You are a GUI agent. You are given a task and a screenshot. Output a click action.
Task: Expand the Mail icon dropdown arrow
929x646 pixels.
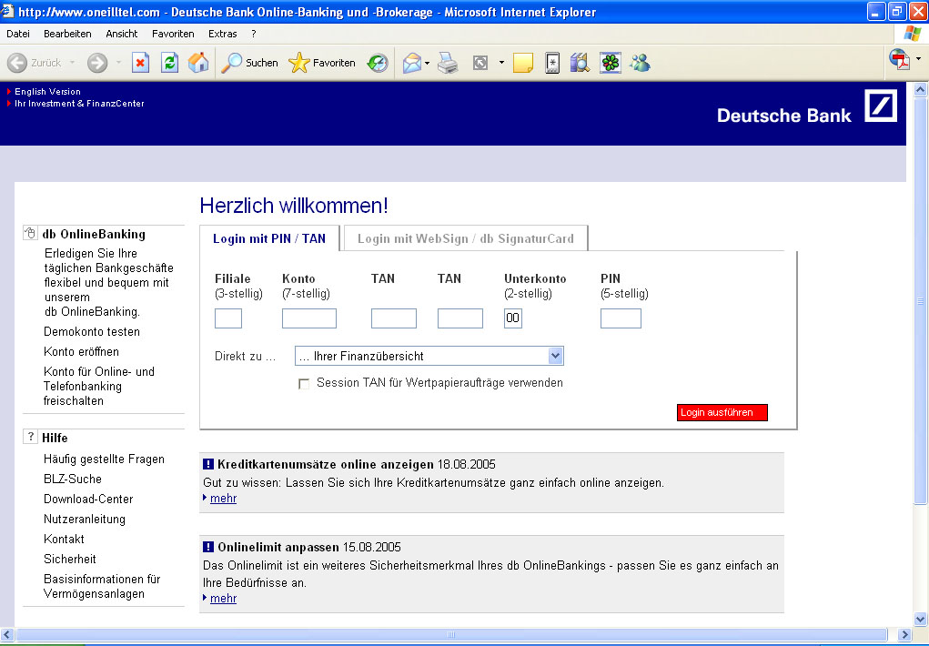pyautogui.click(x=427, y=63)
